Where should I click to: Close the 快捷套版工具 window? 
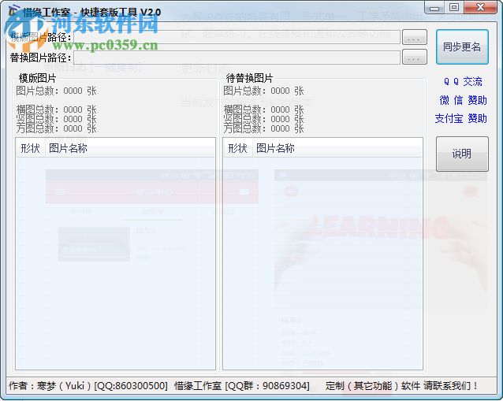click(x=480, y=7)
